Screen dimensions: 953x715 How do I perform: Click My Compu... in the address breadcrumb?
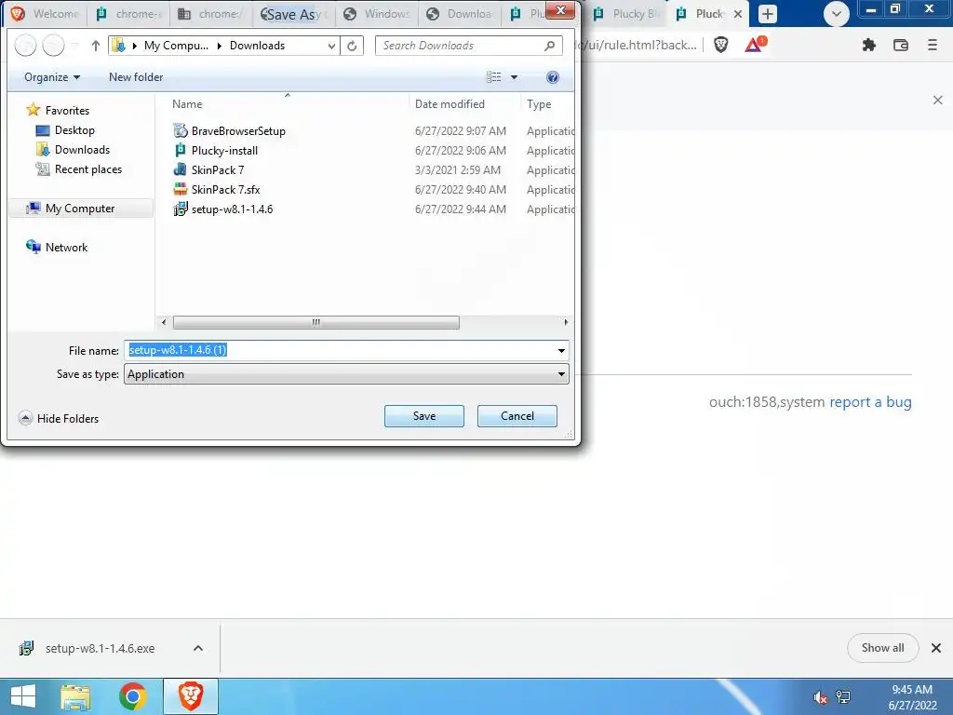click(176, 46)
